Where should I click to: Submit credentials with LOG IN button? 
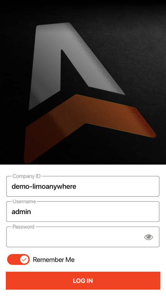click(x=83, y=280)
